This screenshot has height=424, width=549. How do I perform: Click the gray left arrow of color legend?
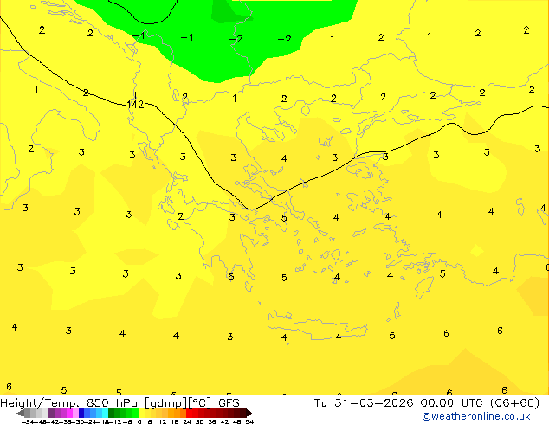[20, 413]
